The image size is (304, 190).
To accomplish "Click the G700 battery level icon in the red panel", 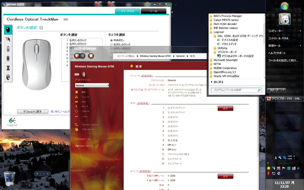I will pos(77,74).
